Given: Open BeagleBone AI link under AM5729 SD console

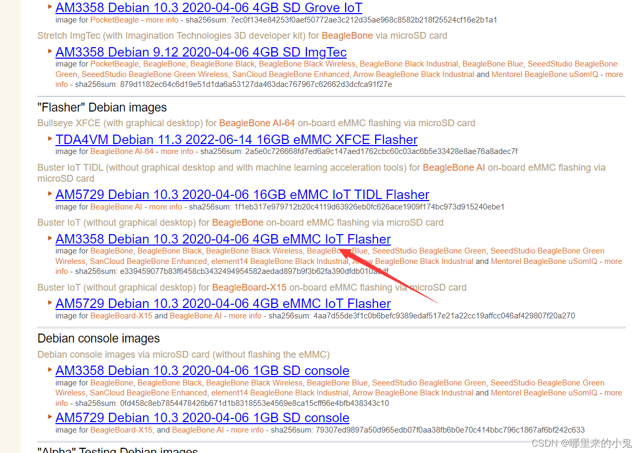Looking at the screenshot, I should point(198,430).
